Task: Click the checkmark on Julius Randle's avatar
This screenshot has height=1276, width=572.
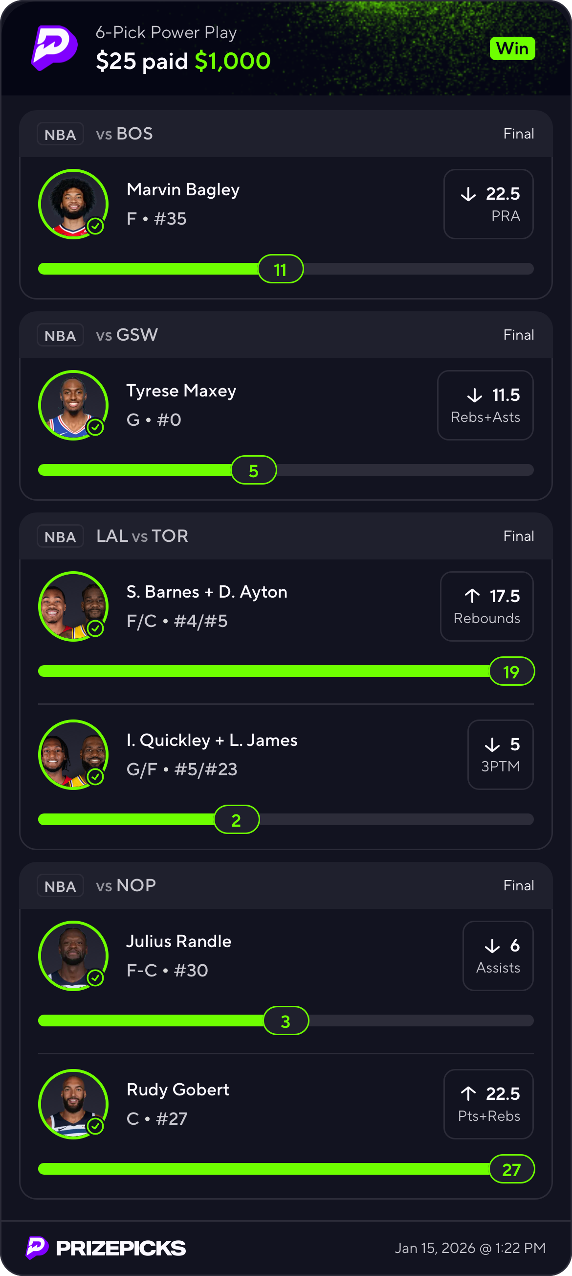Action: point(95,977)
